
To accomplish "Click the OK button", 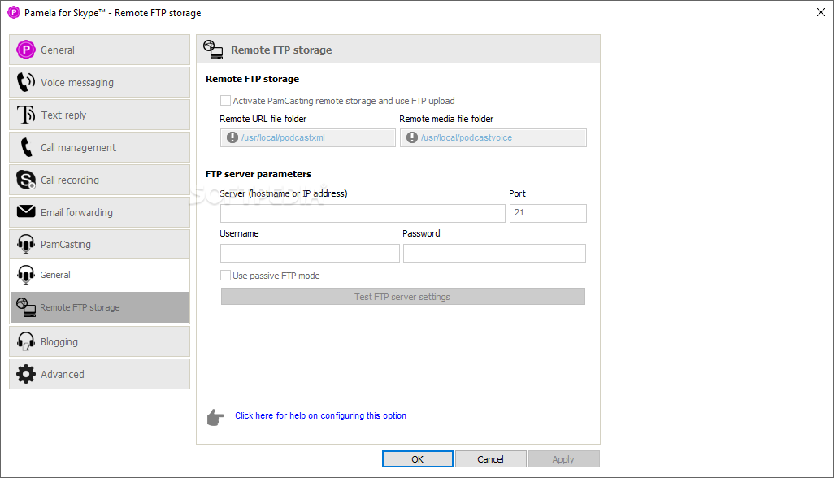I will [x=418, y=458].
